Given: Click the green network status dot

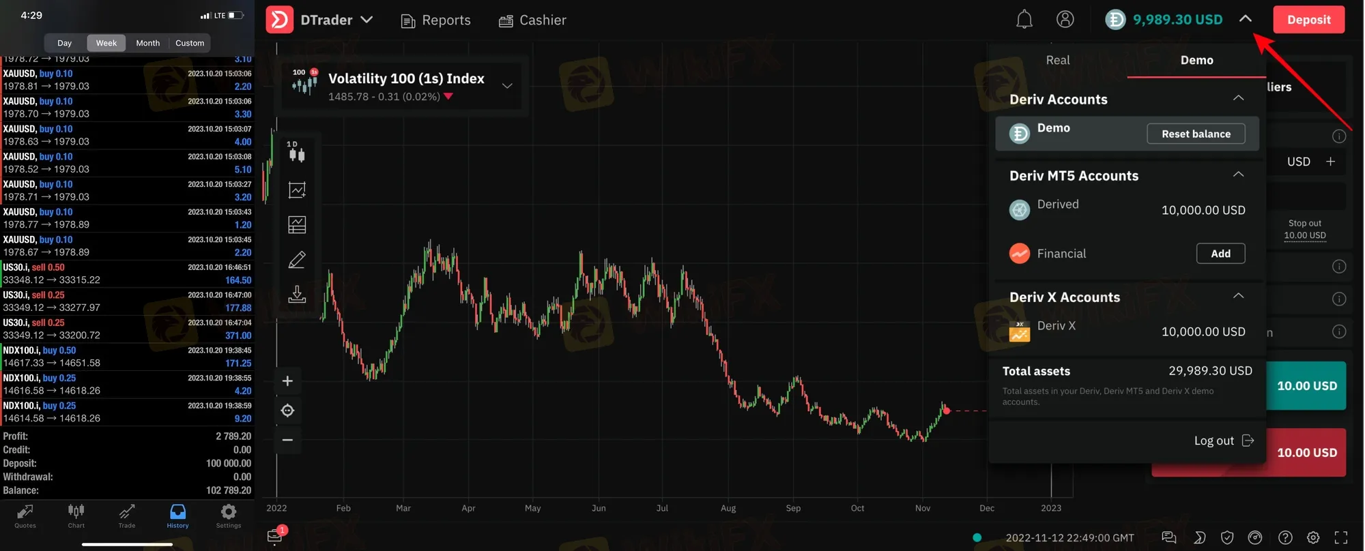Looking at the screenshot, I should click(x=977, y=538).
